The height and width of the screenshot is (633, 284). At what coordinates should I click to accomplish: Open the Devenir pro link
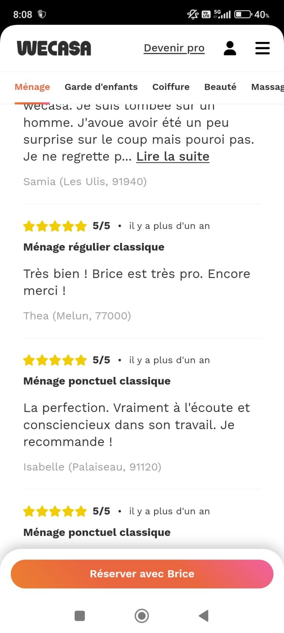pos(174,48)
